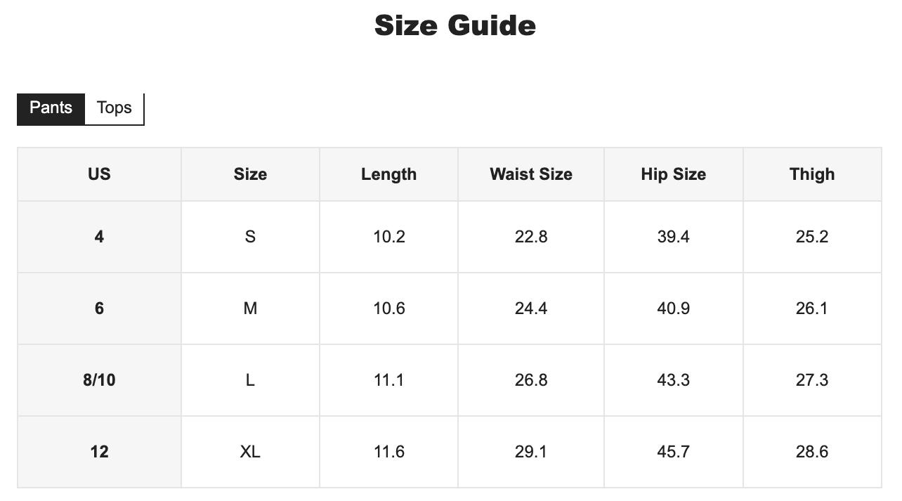
Task: Select the Thigh column header
Action: [x=811, y=174]
